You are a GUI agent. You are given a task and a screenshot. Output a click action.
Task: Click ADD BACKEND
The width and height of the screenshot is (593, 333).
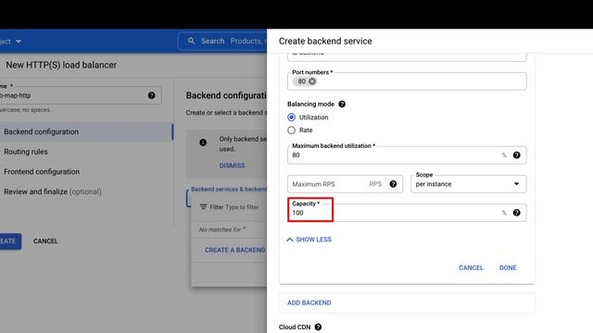point(309,302)
